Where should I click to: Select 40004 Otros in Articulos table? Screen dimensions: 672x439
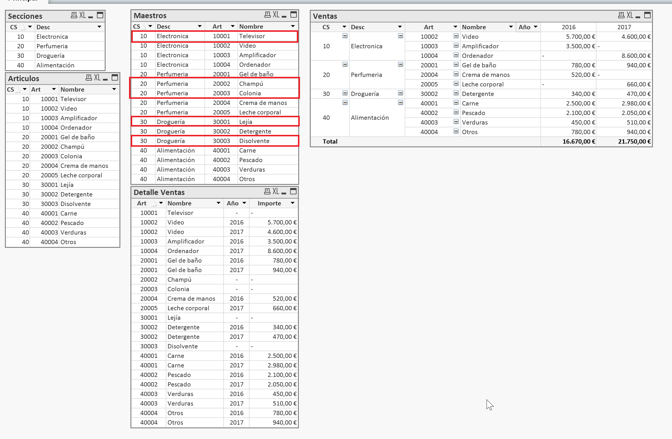point(62,242)
